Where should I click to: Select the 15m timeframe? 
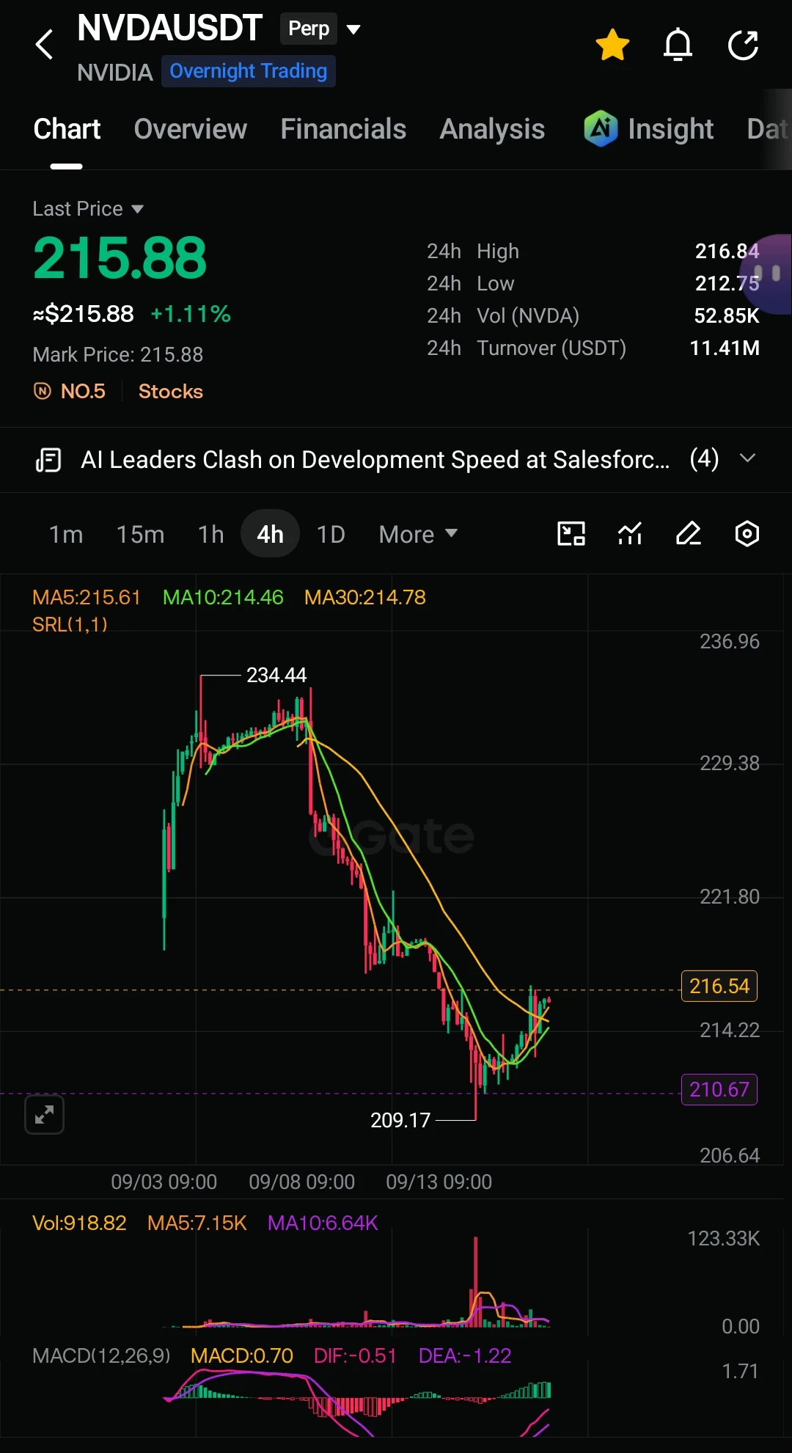[x=140, y=534]
